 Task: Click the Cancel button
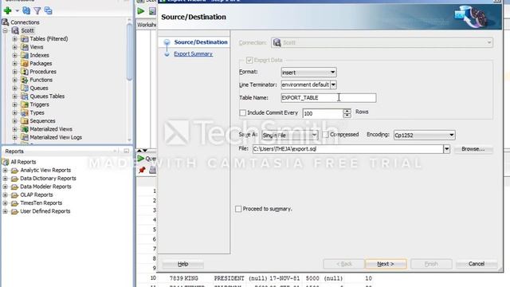tap(477, 264)
